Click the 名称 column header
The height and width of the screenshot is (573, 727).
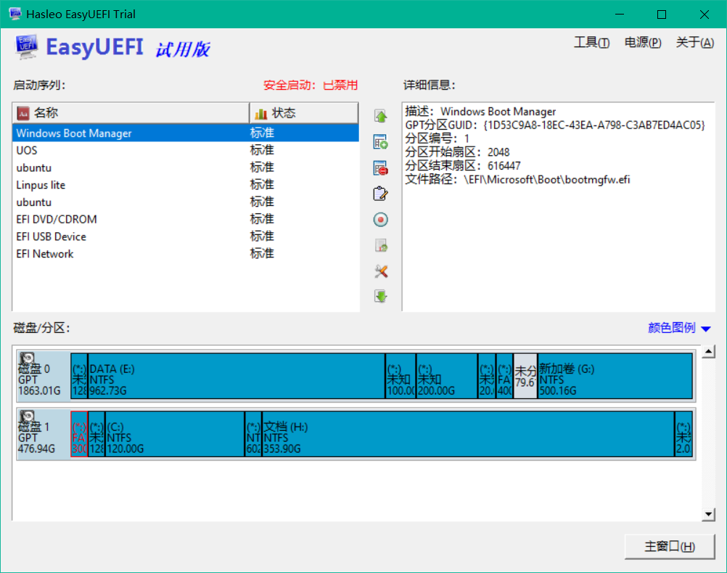pyautogui.click(x=131, y=113)
